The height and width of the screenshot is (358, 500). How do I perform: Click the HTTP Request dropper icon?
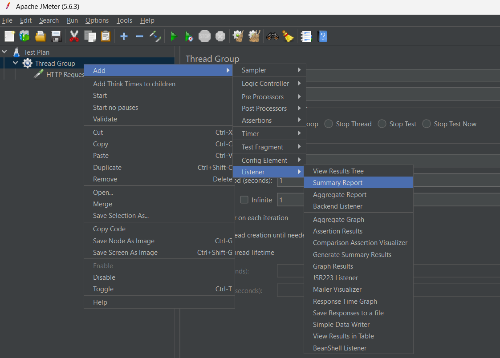(39, 75)
